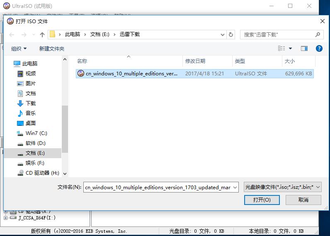The image size is (330, 236).
Task: Select 迅雷下载 in the breadcrumb
Action: point(130,34)
